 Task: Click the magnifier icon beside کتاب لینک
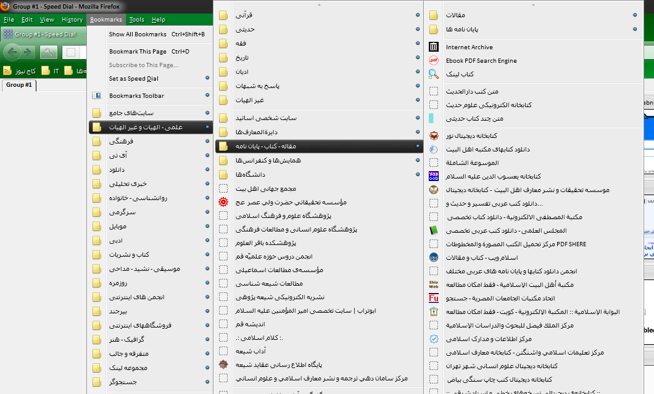(434, 74)
